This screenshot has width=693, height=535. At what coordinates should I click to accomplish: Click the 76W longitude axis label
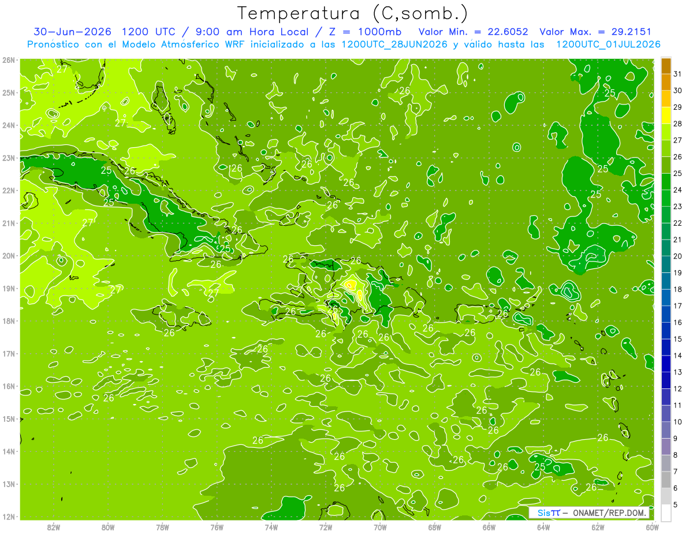point(217,527)
